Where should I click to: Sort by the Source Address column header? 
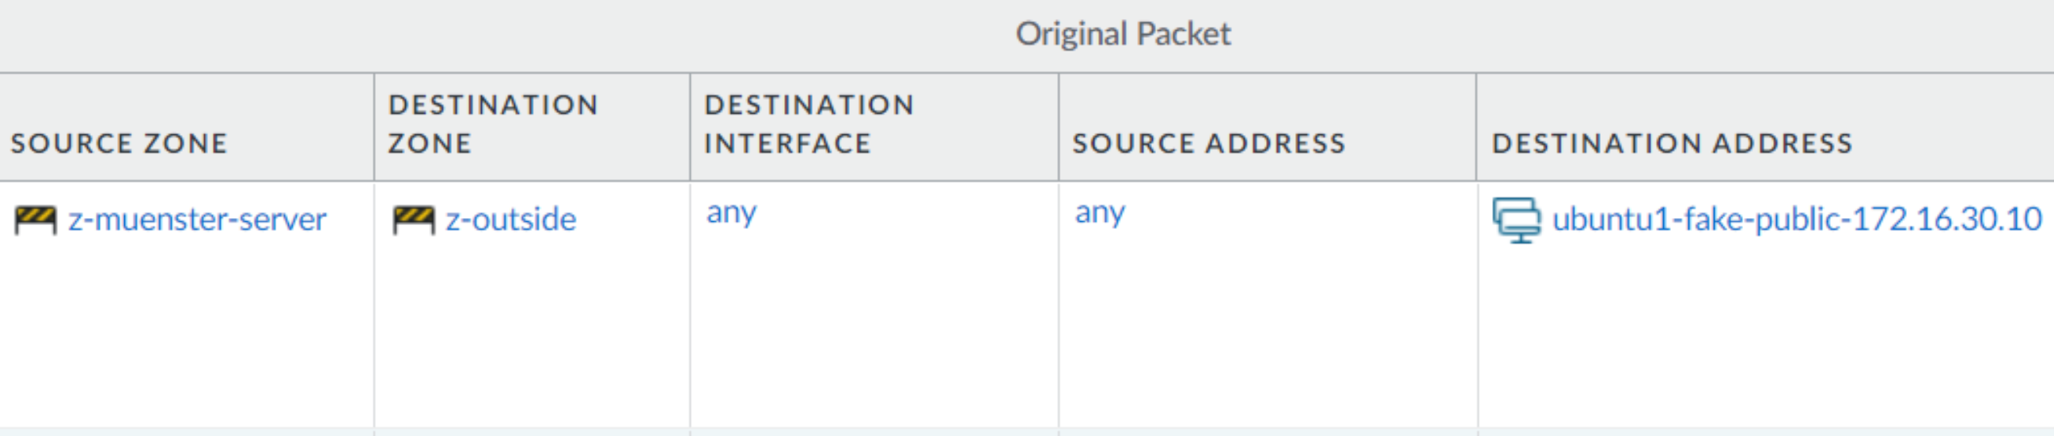point(1209,143)
